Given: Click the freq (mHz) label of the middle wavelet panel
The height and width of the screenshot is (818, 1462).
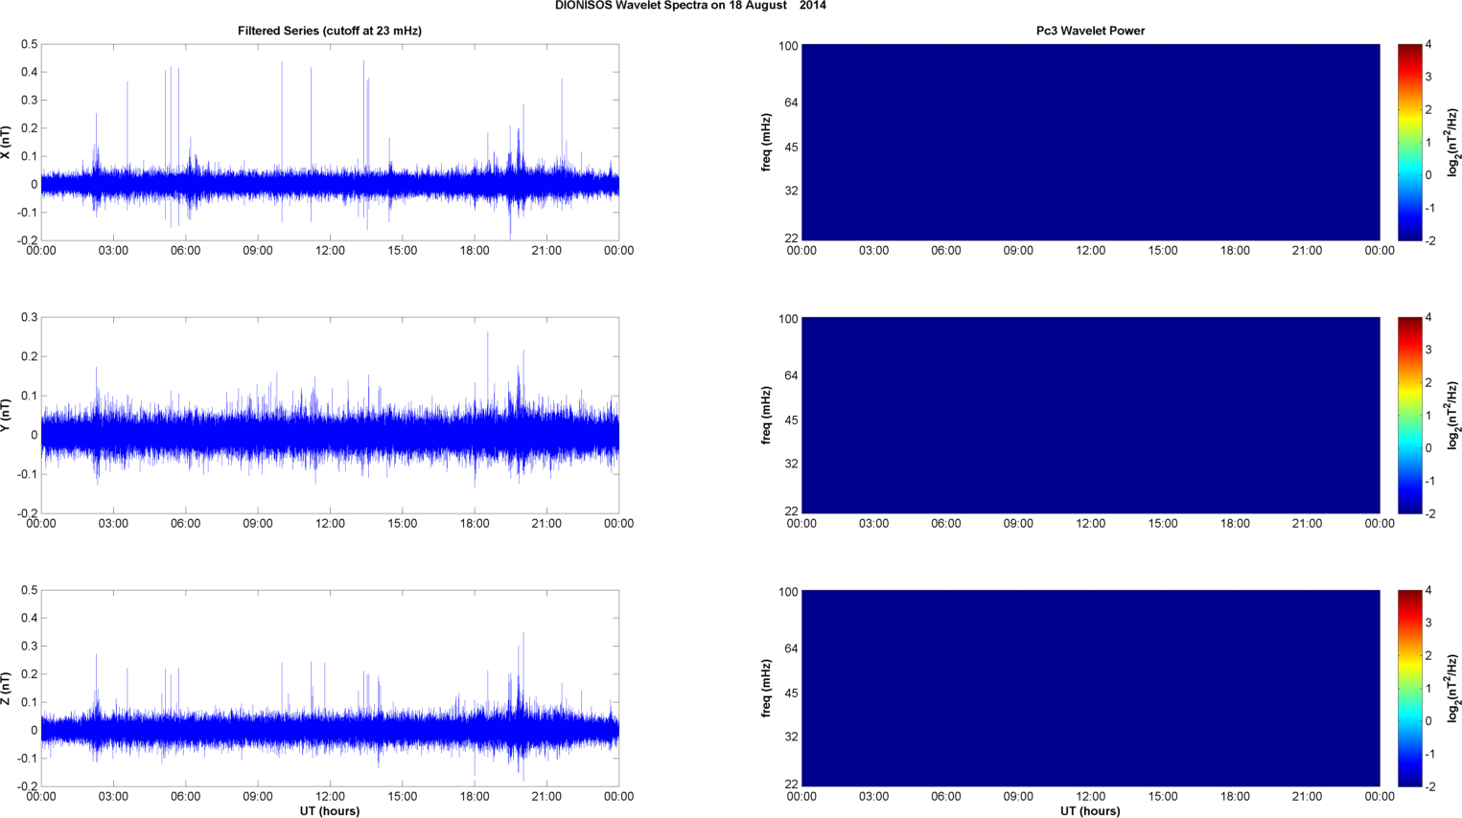Looking at the screenshot, I should click(767, 416).
